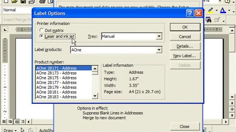Switch to Web Layout View icon
The width and height of the screenshot is (236, 132).
[x=10, y=122]
